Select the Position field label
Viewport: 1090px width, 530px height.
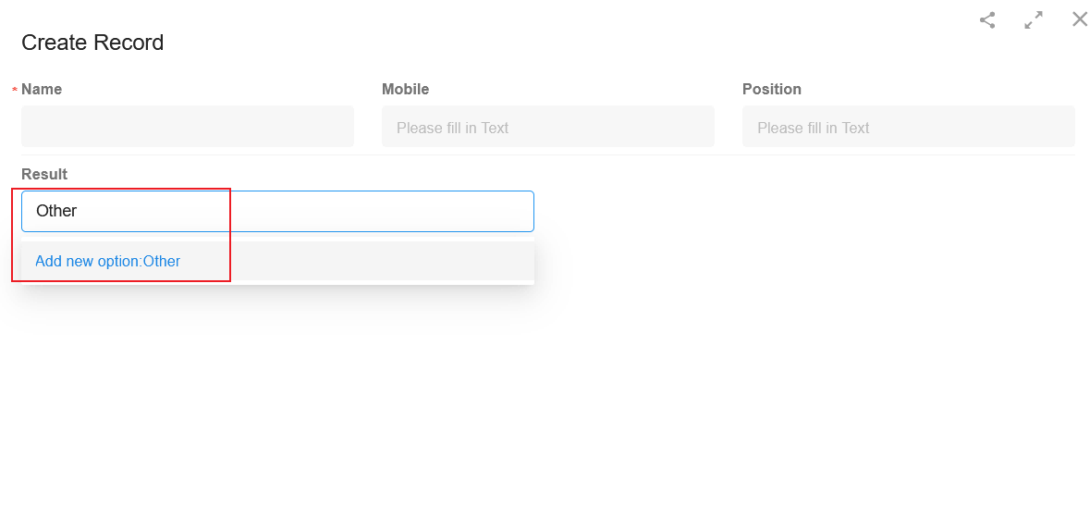click(x=772, y=89)
